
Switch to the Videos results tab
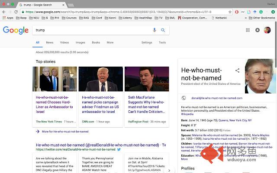tap(64, 42)
